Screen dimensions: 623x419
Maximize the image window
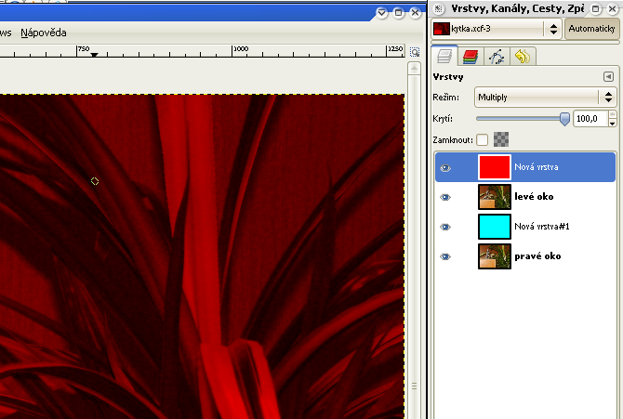click(398, 13)
